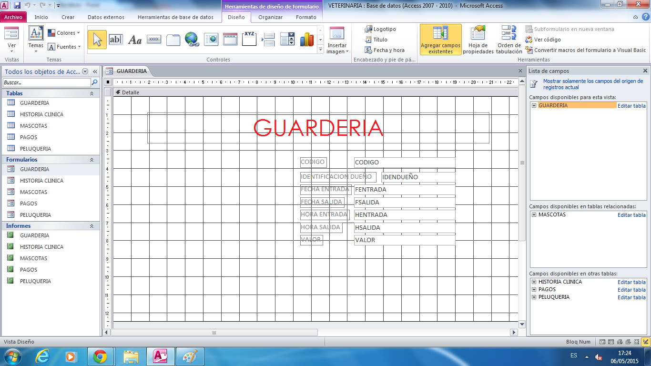The width and height of the screenshot is (651, 366).
Task: Expand GUARDERIA in the Lista de campos panel
Action: coord(534,105)
